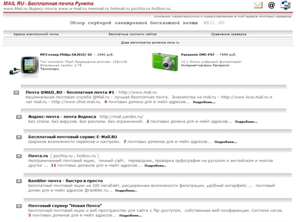Click Подробнее link in the Почта.ru entry
Viewport: 296px width, 222px height.
coord(156,166)
